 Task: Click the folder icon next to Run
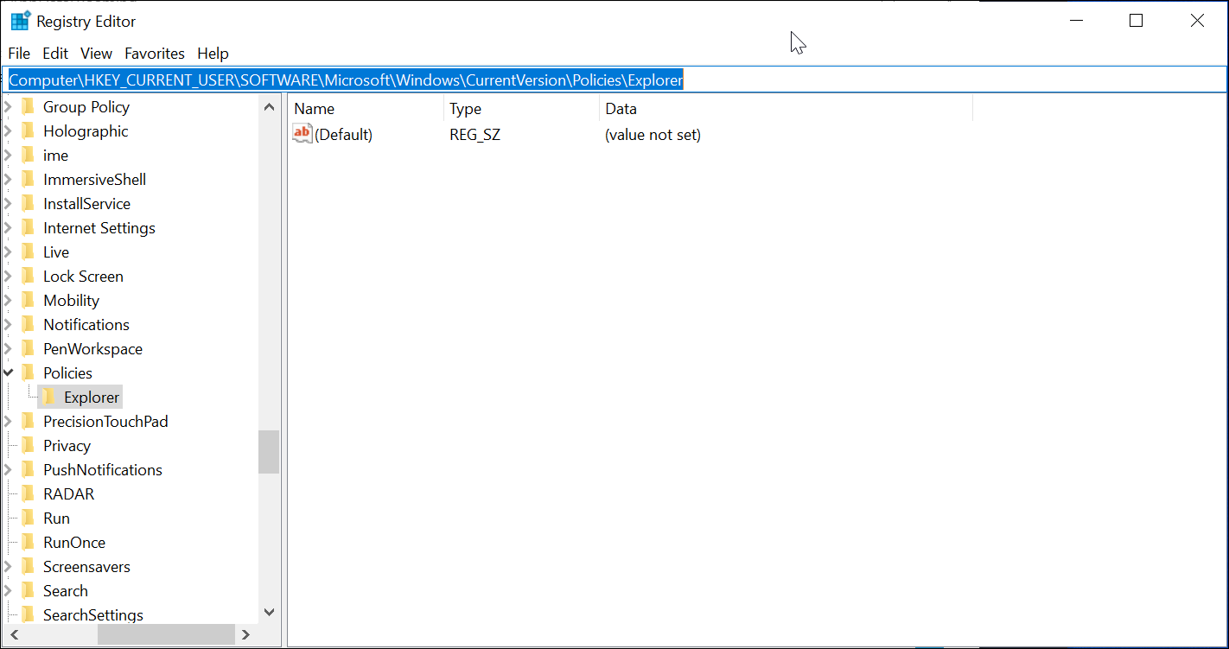pos(29,519)
